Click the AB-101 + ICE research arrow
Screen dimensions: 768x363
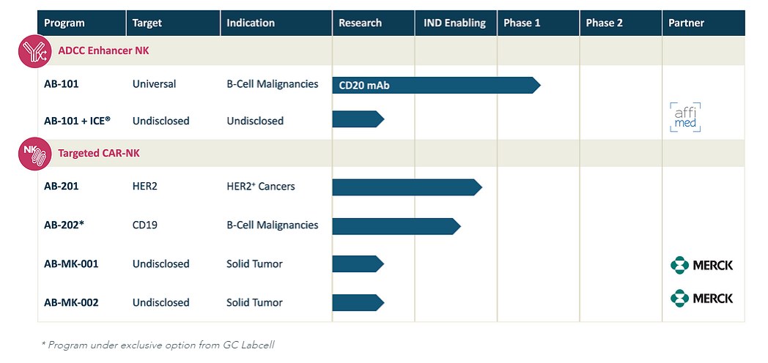coord(358,119)
